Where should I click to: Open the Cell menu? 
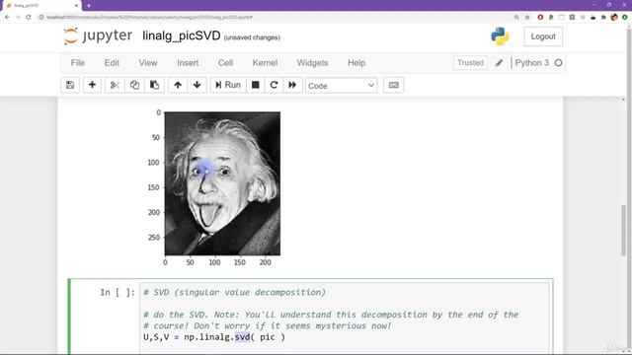226,63
